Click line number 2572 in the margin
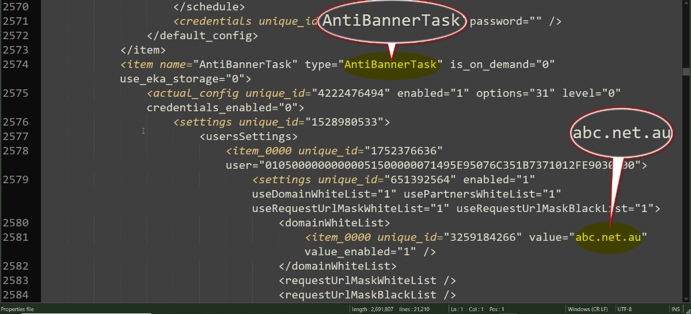 point(16,36)
